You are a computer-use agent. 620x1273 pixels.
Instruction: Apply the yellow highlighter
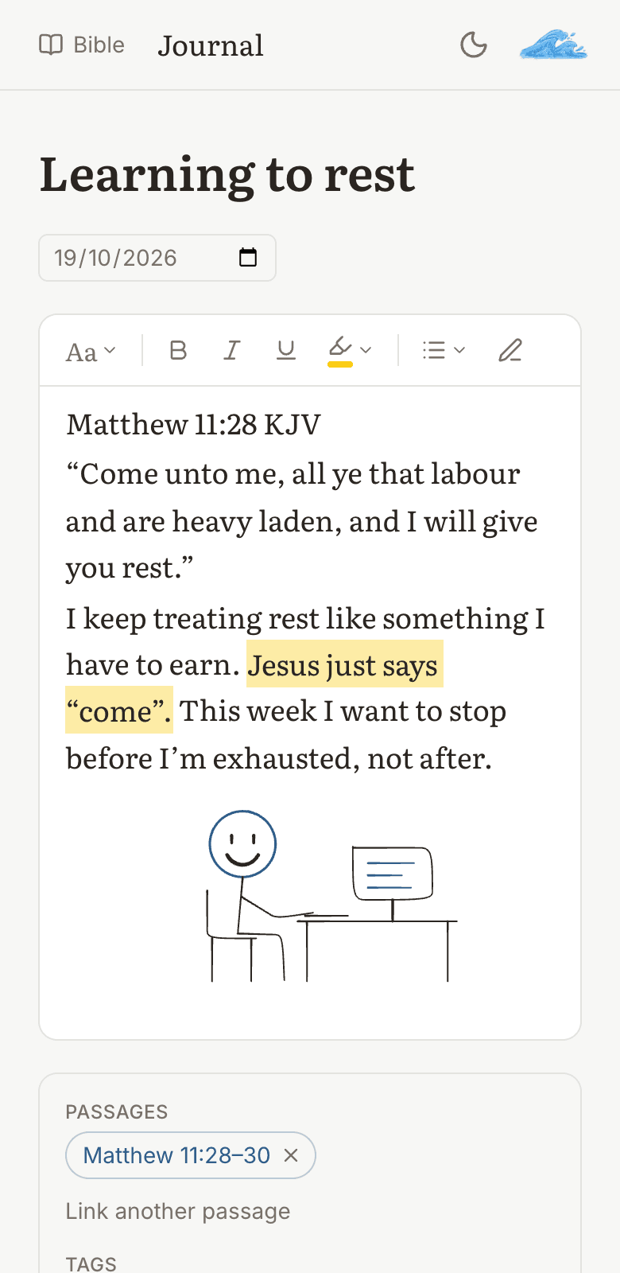[340, 350]
